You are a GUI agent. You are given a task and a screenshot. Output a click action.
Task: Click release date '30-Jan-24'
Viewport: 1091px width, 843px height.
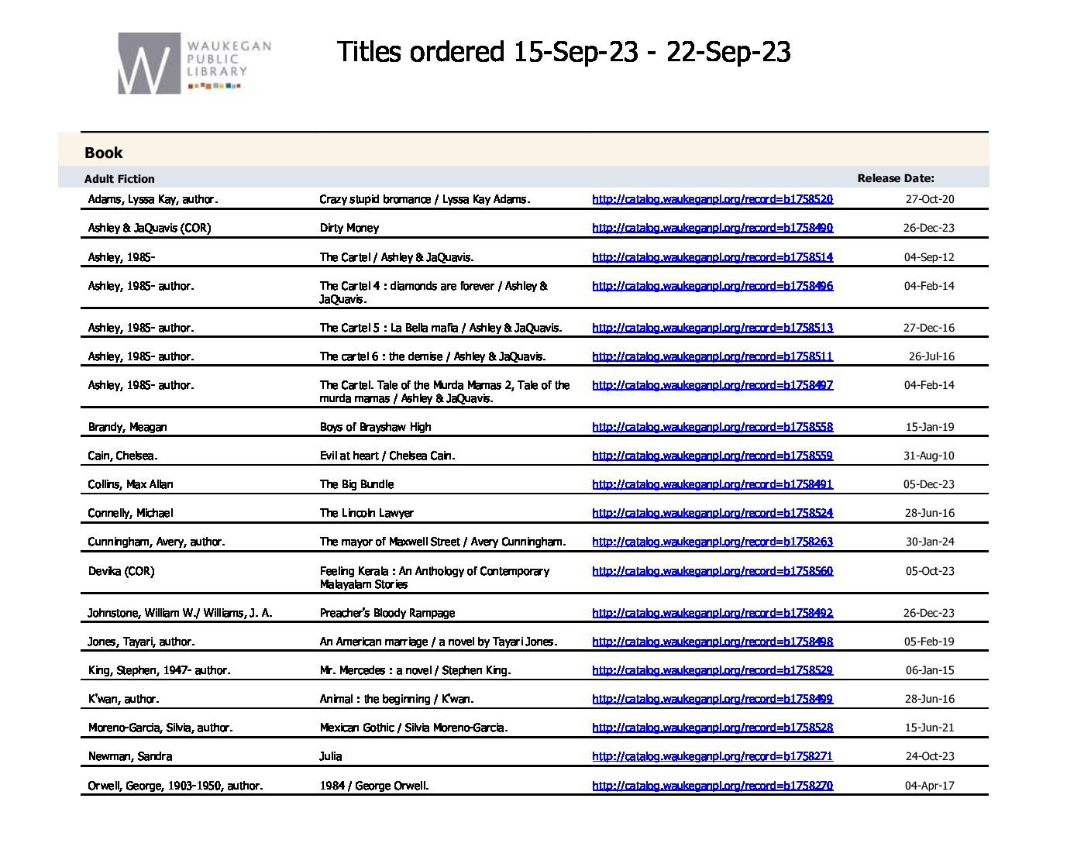(930, 542)
